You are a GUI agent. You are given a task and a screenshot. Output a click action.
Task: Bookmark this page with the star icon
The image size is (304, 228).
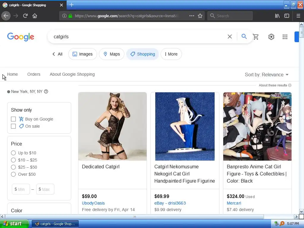[x=200, y=16]
